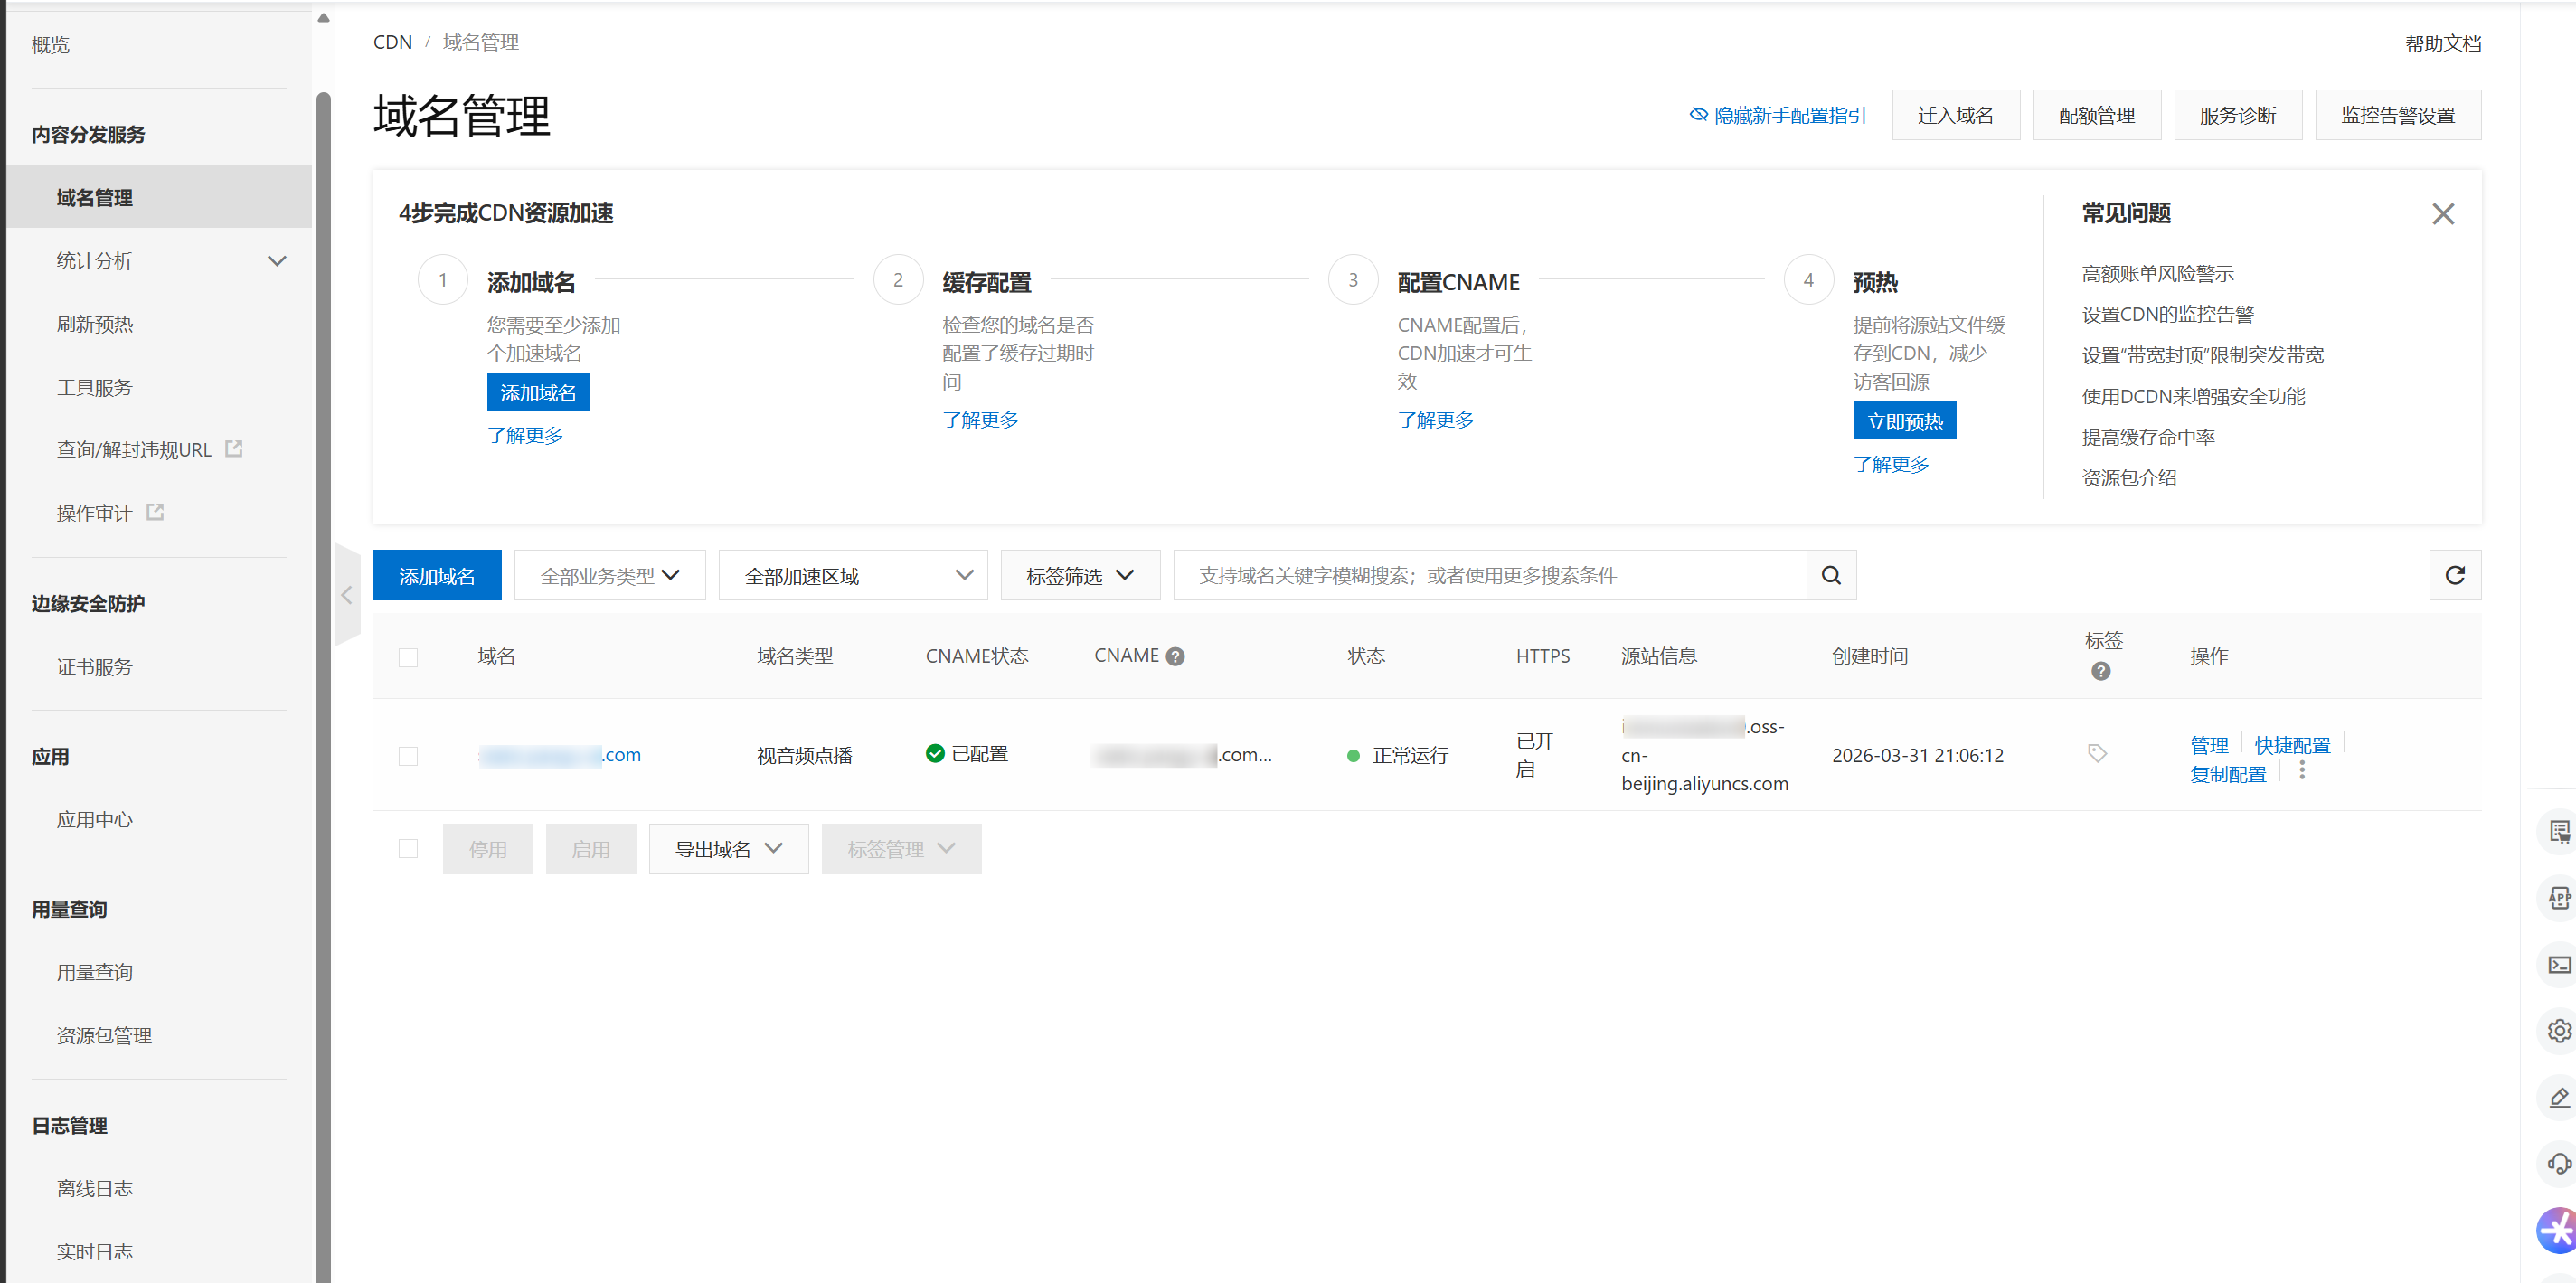Click the green 正常运行 status dot
This screenshot has width=2576, height=1283.
pos(1354,756)
